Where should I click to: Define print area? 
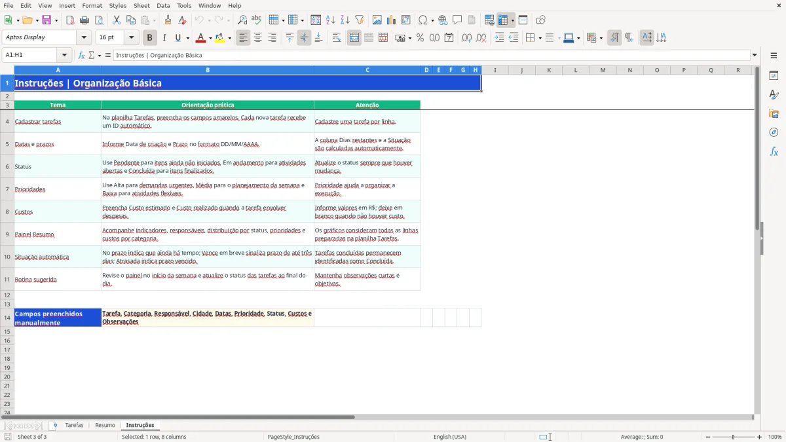489,20
